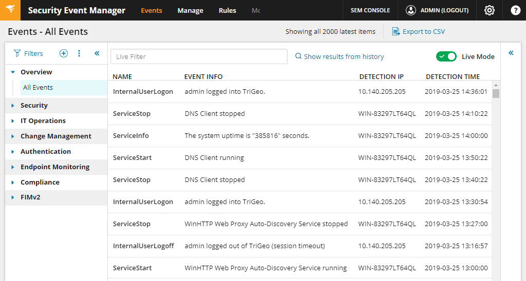Open settings with the gear icon
Viewport: 526px width, 281px height.
(x=490, y=10)
